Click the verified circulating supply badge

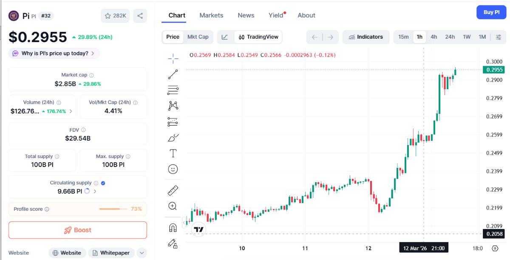click(x=103, y=183)
